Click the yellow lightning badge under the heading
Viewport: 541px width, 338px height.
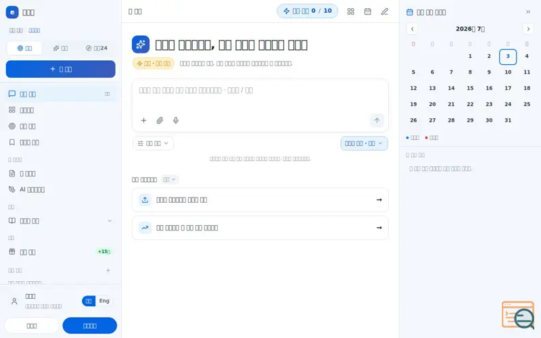154,64
